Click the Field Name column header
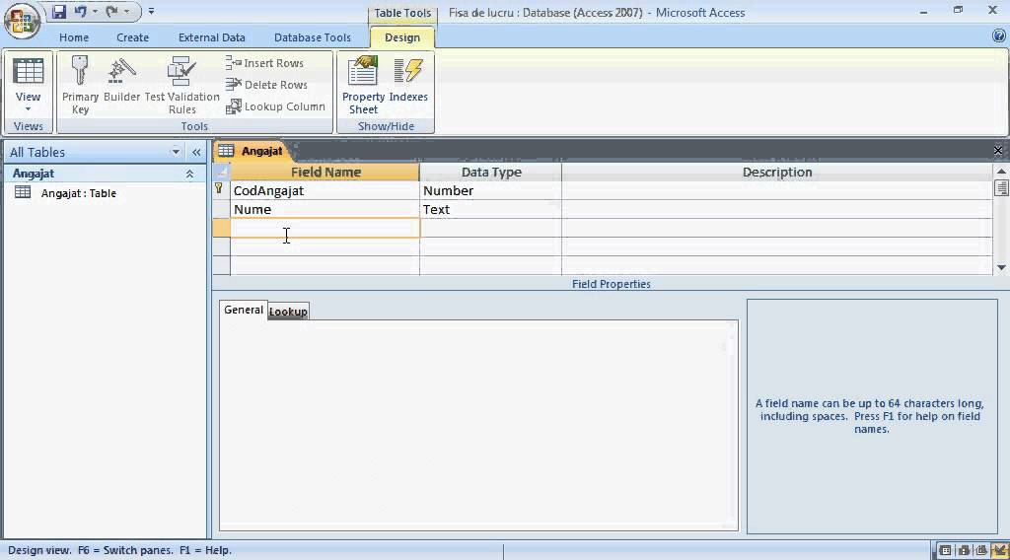The width and height of the screenshot is (1010, 560). 325,172
